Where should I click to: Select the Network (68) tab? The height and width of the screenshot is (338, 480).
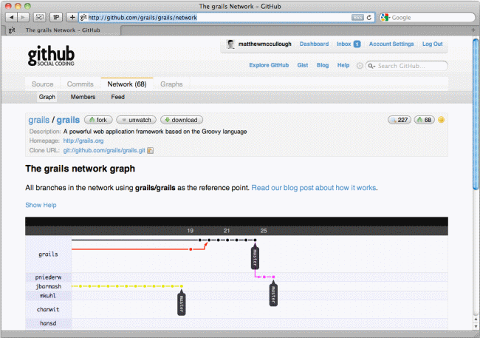pyautogui.click(x=127, y=84)
